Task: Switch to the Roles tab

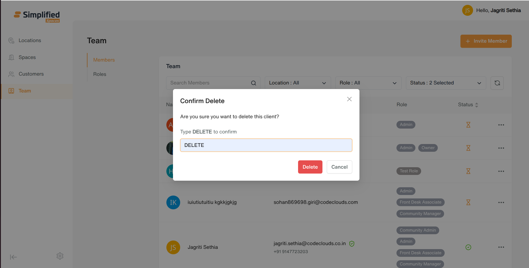Action: tap(100, 74)
